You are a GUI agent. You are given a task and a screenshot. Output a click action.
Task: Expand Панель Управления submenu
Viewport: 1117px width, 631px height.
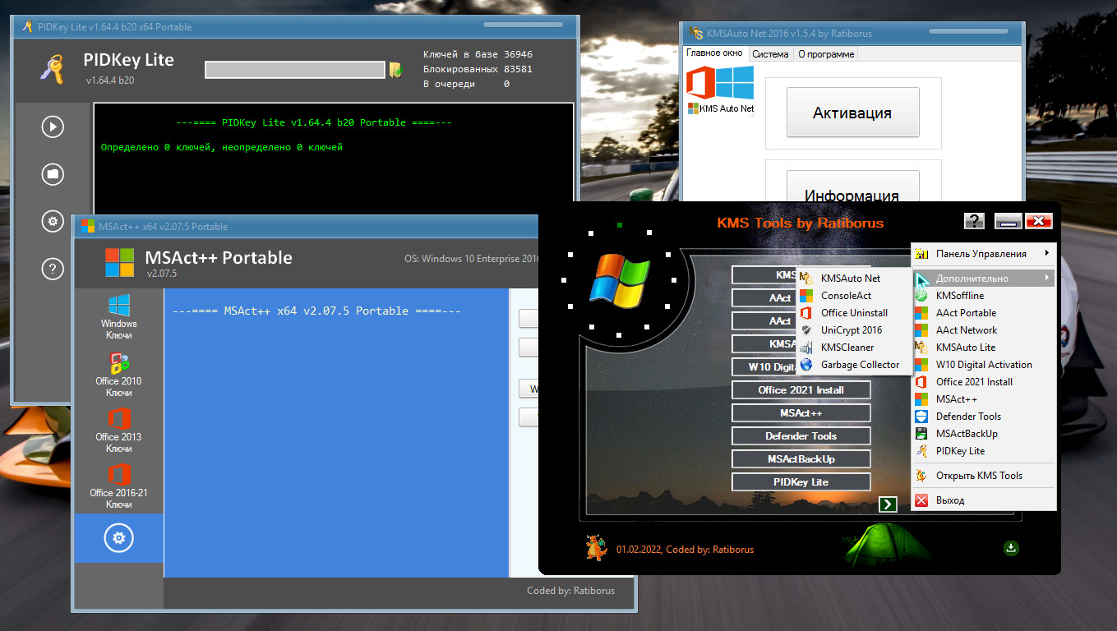coord(983,254)
